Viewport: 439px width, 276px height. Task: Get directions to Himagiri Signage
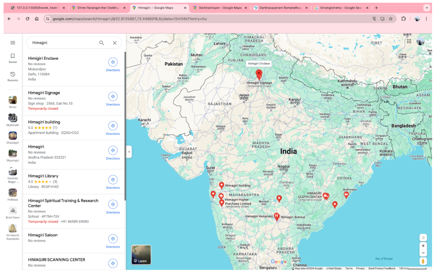113,99
